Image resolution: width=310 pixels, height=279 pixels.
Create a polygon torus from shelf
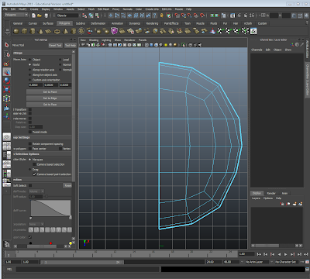[57, 32]
